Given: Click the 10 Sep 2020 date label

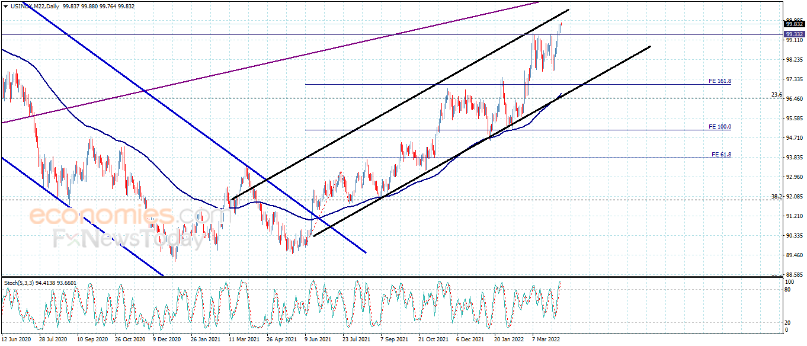Looking at the screenshot, I should 91,340.
